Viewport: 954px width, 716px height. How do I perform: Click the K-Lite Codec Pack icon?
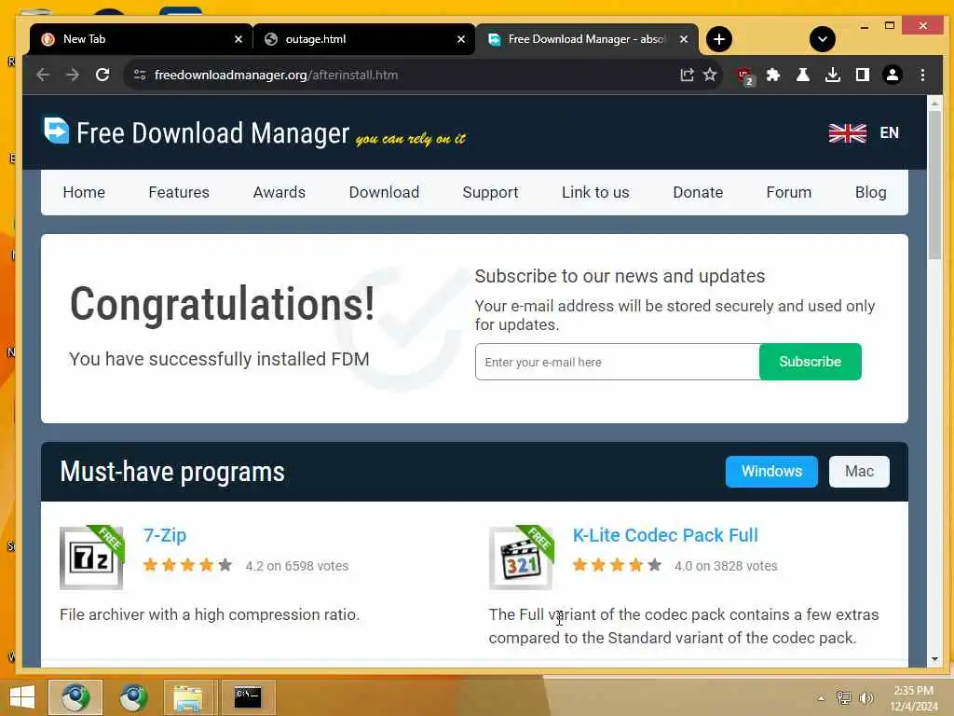522,558
